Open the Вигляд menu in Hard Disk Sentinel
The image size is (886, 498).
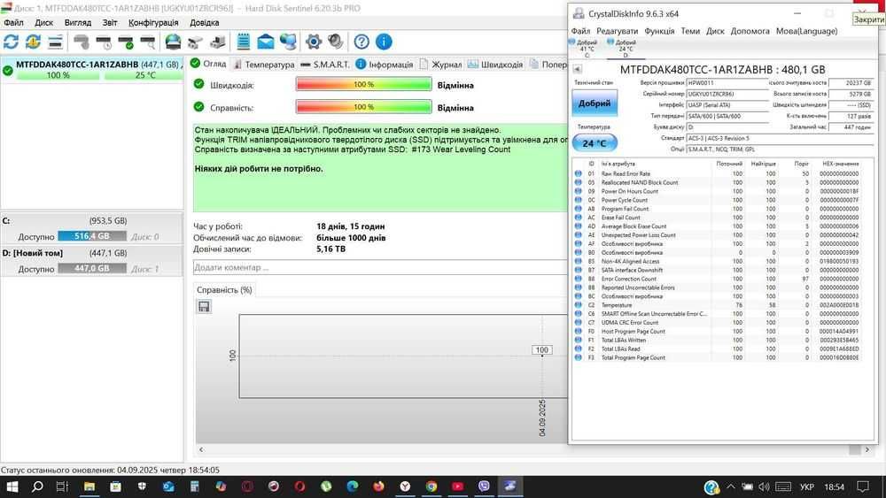(77, 23)
